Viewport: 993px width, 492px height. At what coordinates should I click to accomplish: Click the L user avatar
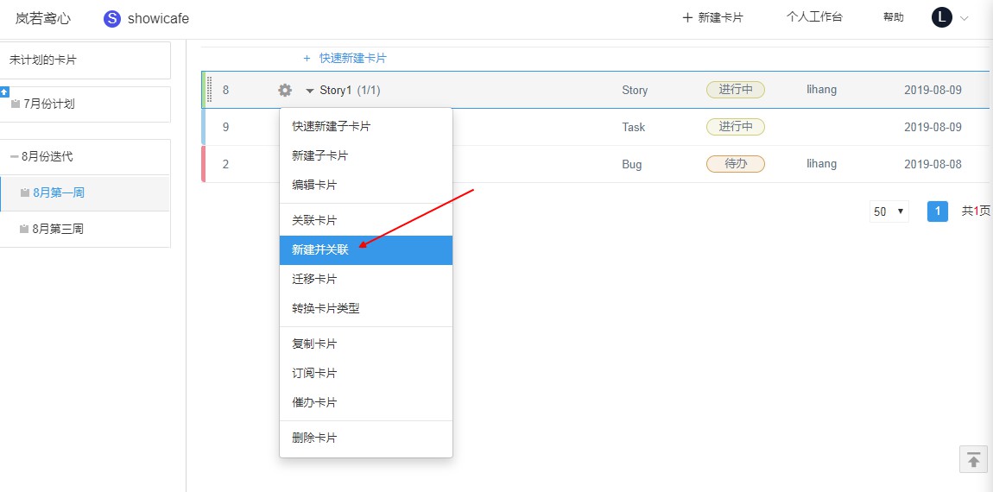pos(942,18)
